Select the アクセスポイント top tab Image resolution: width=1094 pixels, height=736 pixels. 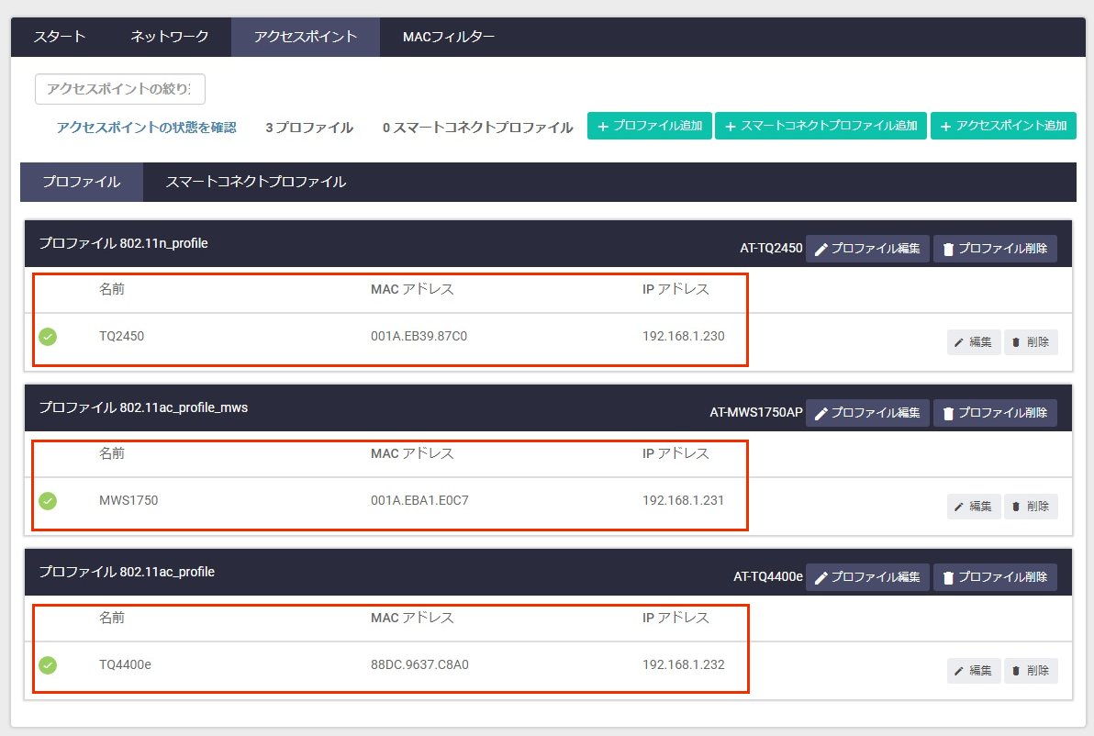(306, 37)
